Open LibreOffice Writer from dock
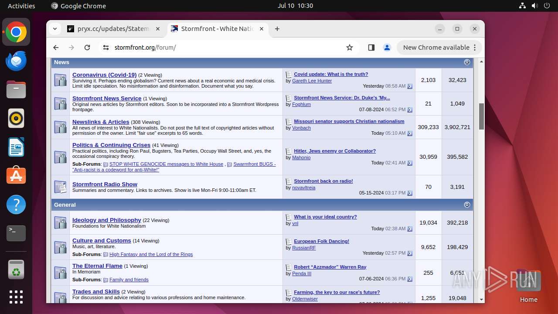The height and width of the screenshot is (314, 558). [16, 147]
